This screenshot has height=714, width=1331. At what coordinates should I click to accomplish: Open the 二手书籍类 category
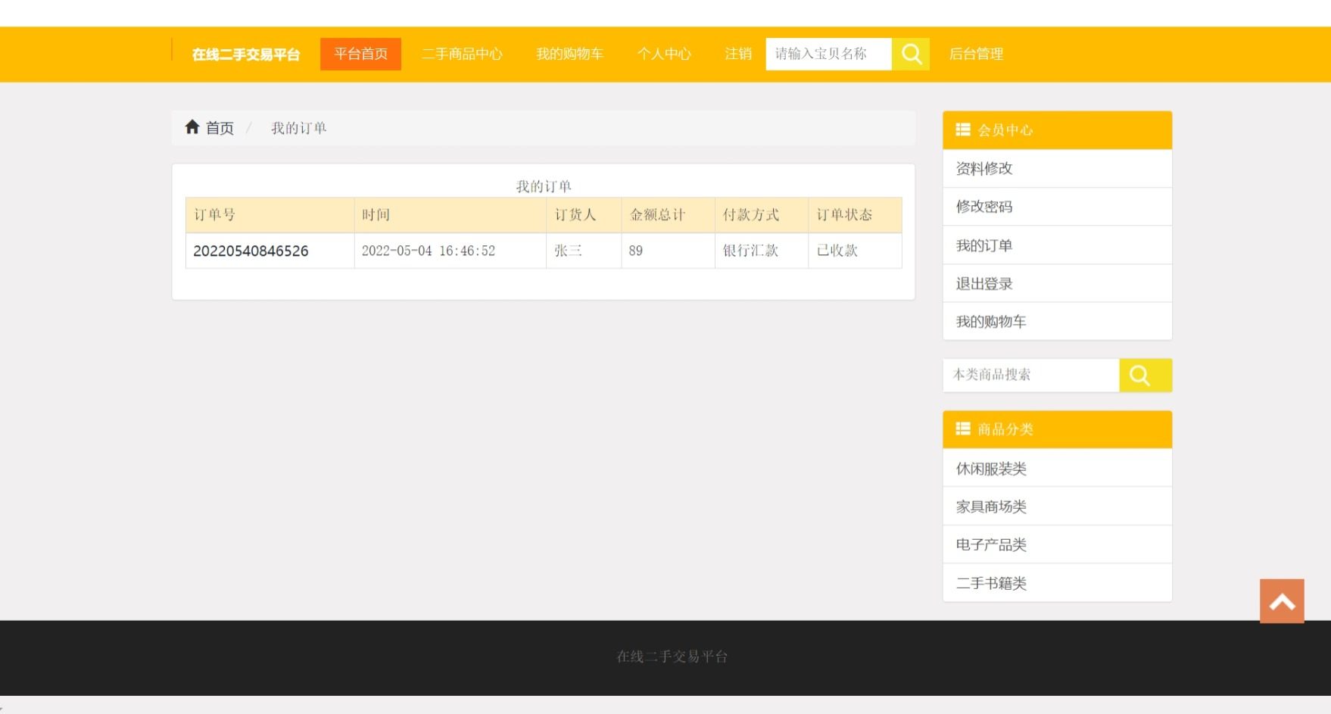(x=990, y=583)
